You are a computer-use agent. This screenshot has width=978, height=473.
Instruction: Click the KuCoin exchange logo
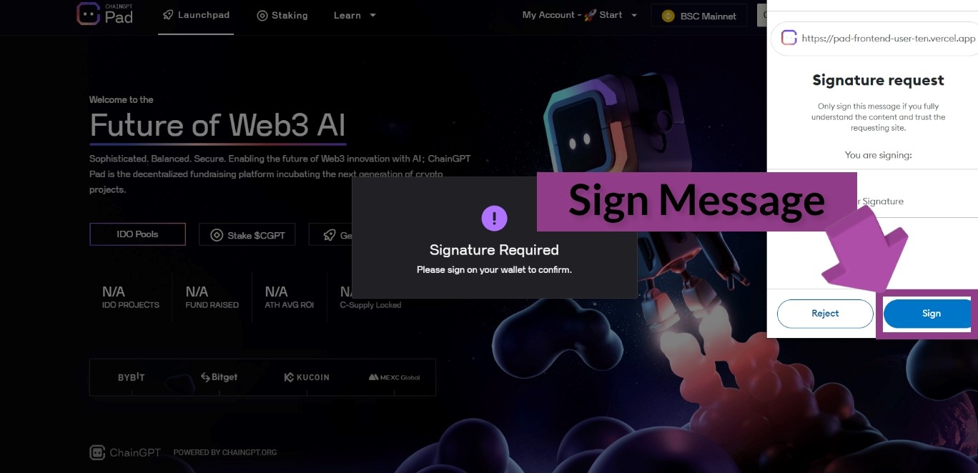coord(307,377)
